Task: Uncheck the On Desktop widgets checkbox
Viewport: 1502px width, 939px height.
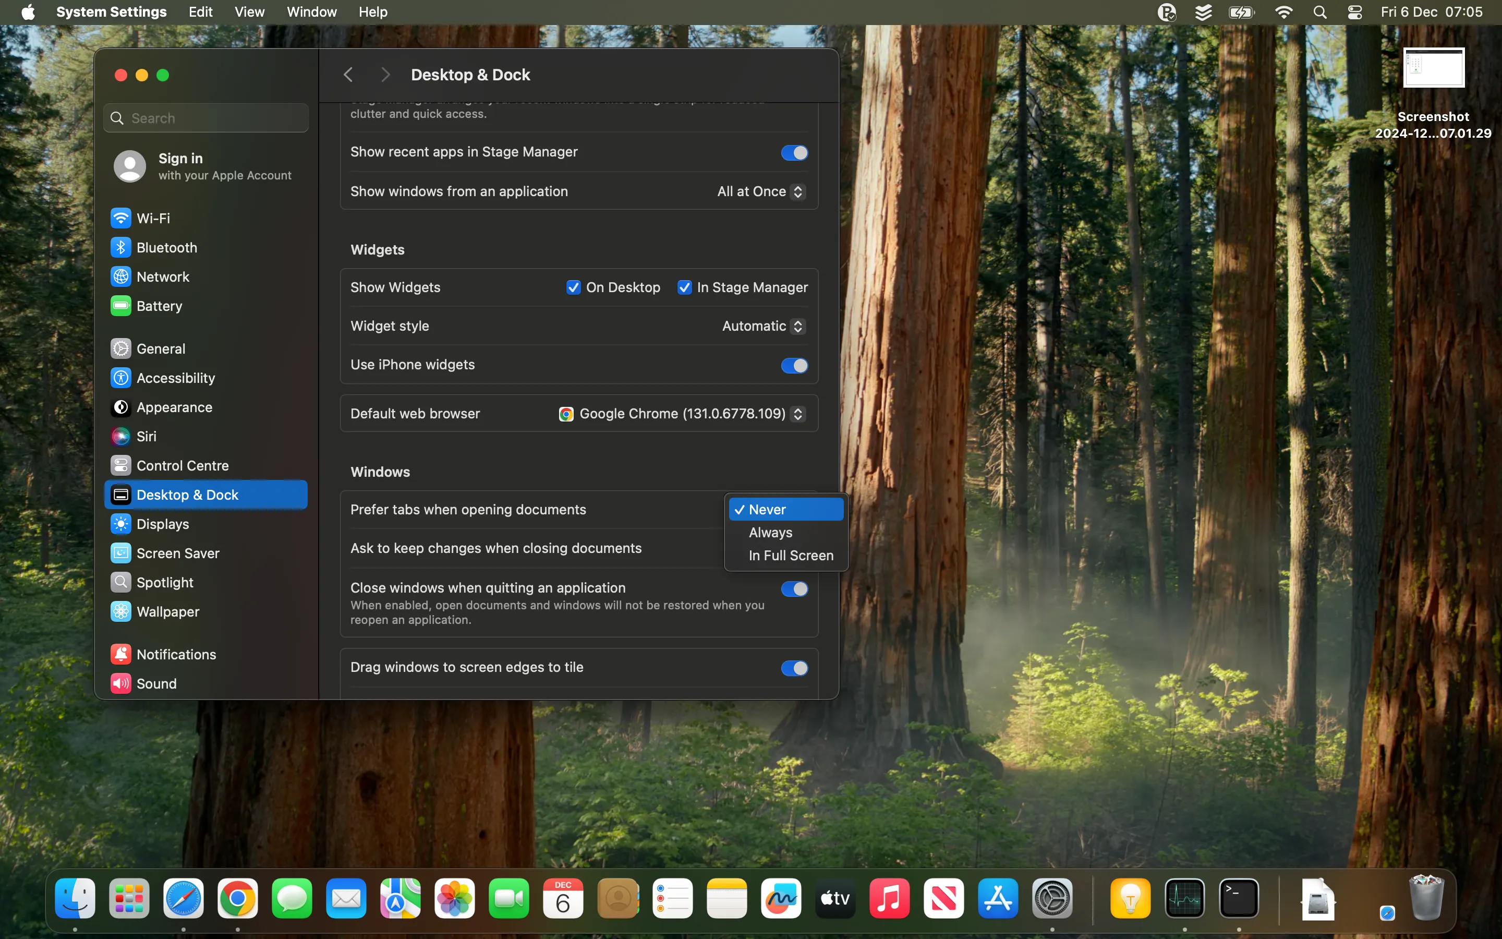Action: click(x=572, y=287)
